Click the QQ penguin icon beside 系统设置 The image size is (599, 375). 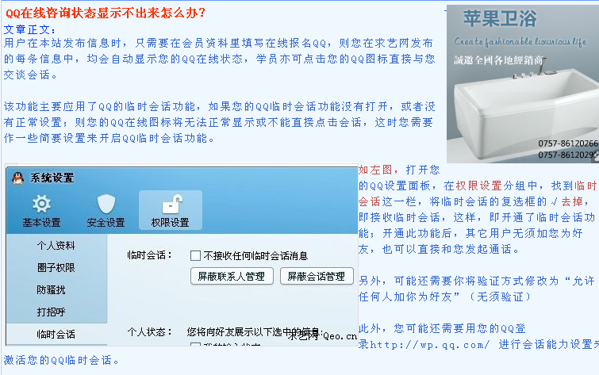pyautogui.click(x=17, y=178)
